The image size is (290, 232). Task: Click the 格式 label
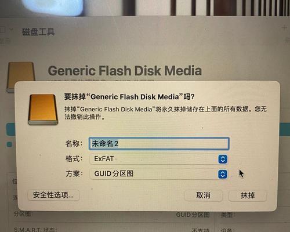pos(74,159)
